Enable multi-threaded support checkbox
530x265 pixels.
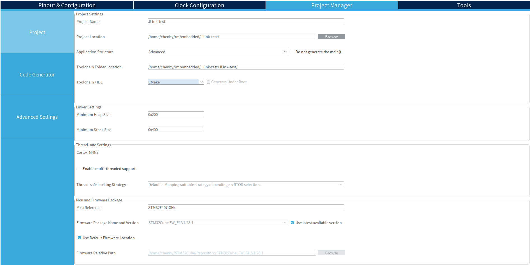click(80, 169)
